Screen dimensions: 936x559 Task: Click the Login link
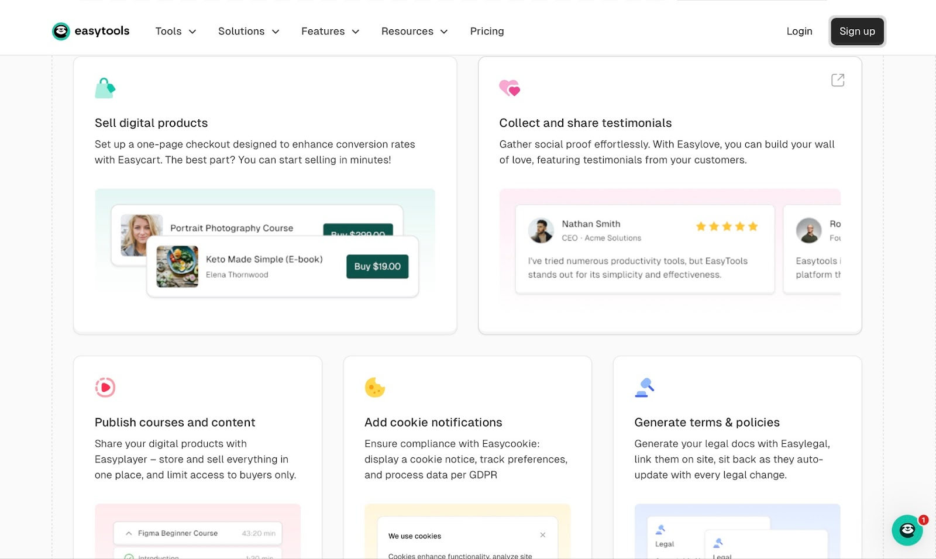(799, 31)
